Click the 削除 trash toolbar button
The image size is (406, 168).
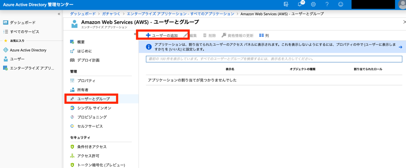[x=209, y=35]
